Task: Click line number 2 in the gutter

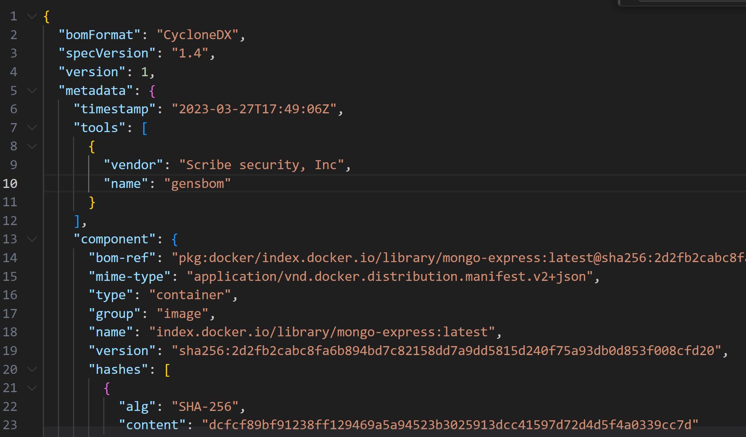Action: pyautogui.click(x=13, y=35)
